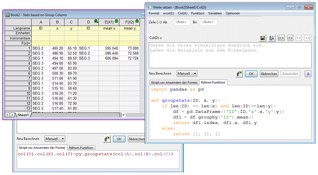Click the Col(D) formula expression box
318x175 pixels.
230,55
